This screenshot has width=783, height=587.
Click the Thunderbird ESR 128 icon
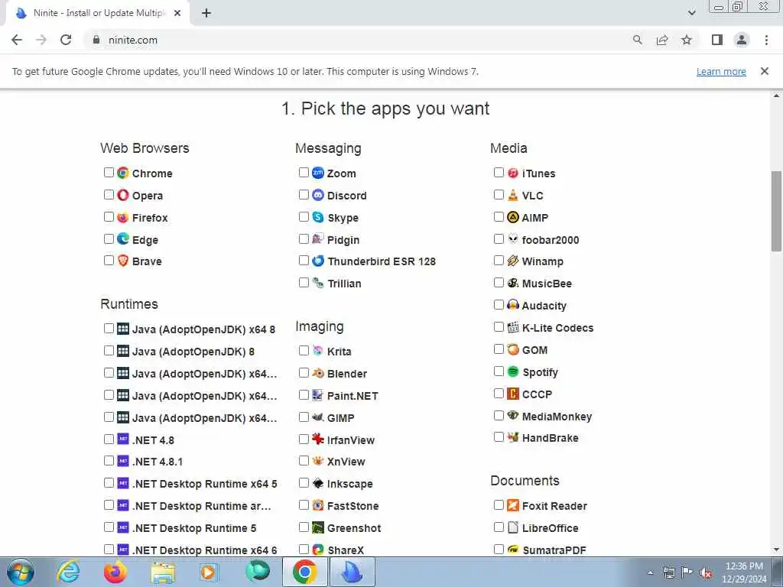point(318,261)
